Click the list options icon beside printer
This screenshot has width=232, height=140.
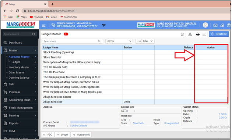(204, 34)
